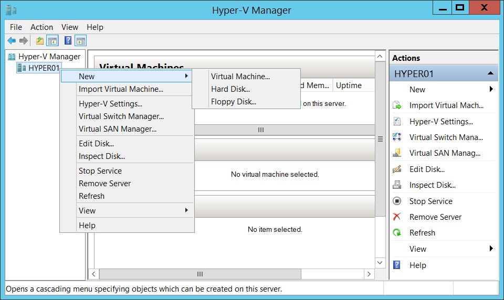
Task: Click the Up One Level folder icon
Action: (x=40, y=41)
